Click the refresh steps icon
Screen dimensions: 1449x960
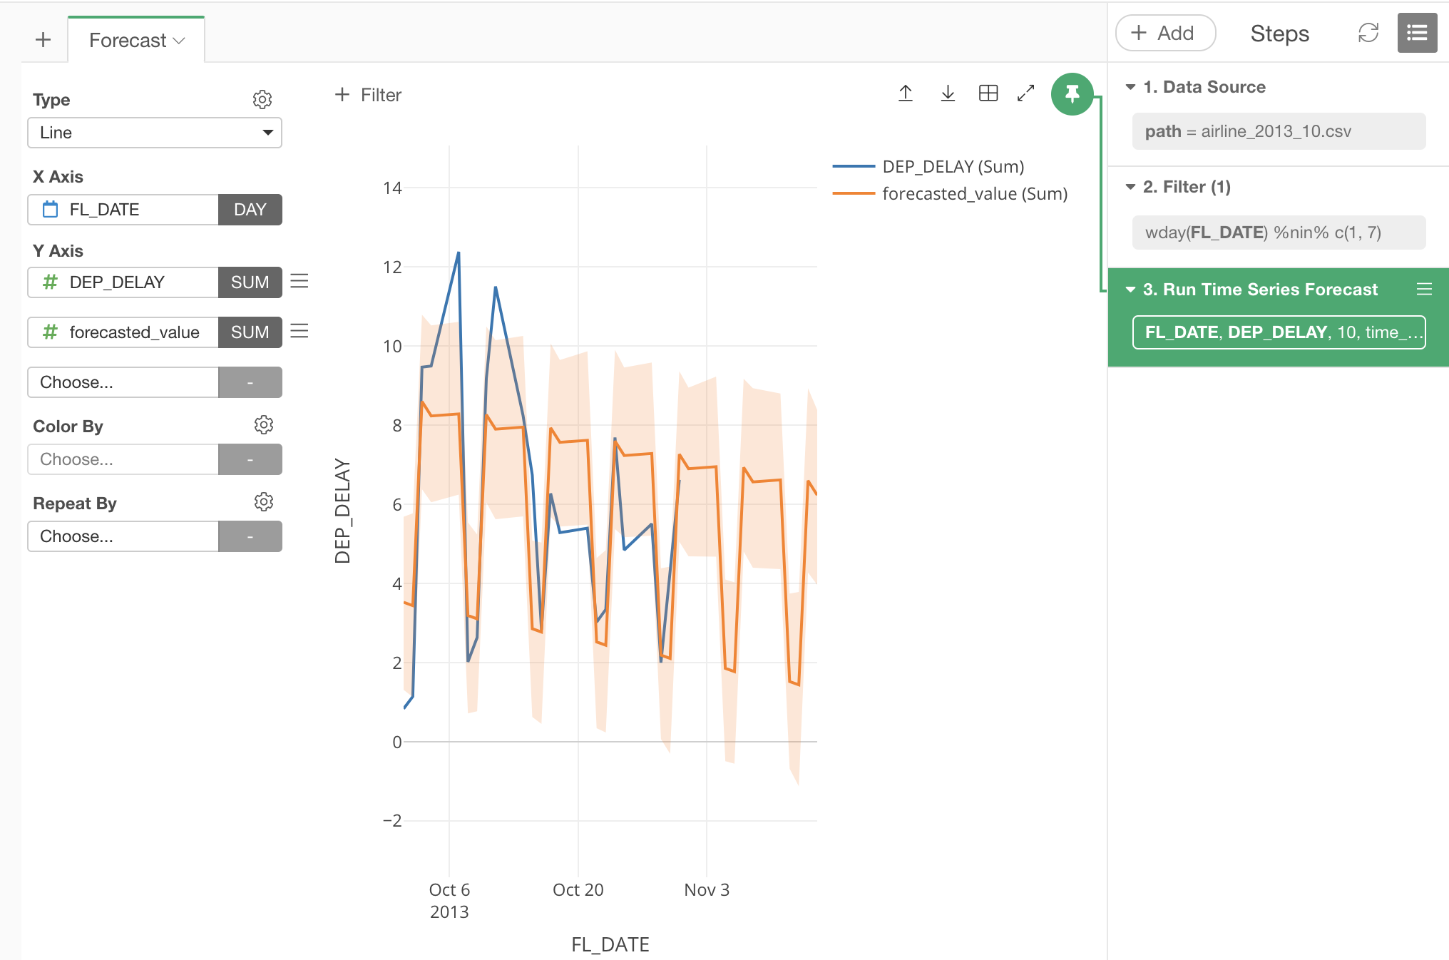click(x=1368, y=33)
